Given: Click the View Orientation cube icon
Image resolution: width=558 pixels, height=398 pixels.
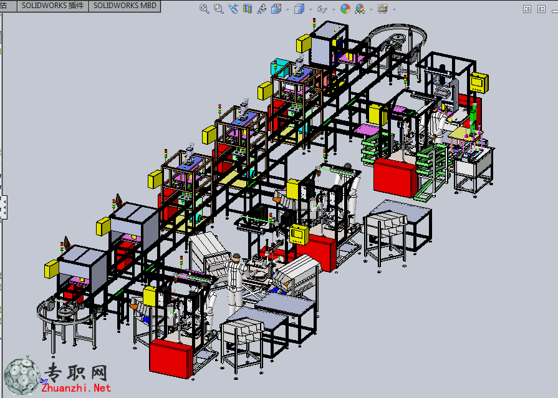Looking at the screenshot, I should click(276, 9).
